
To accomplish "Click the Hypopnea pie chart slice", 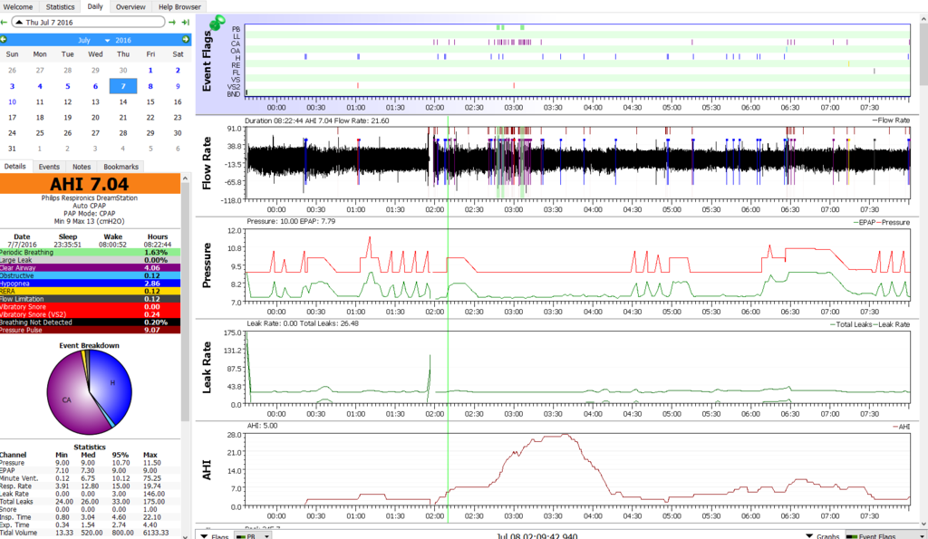I will point(113,380).
